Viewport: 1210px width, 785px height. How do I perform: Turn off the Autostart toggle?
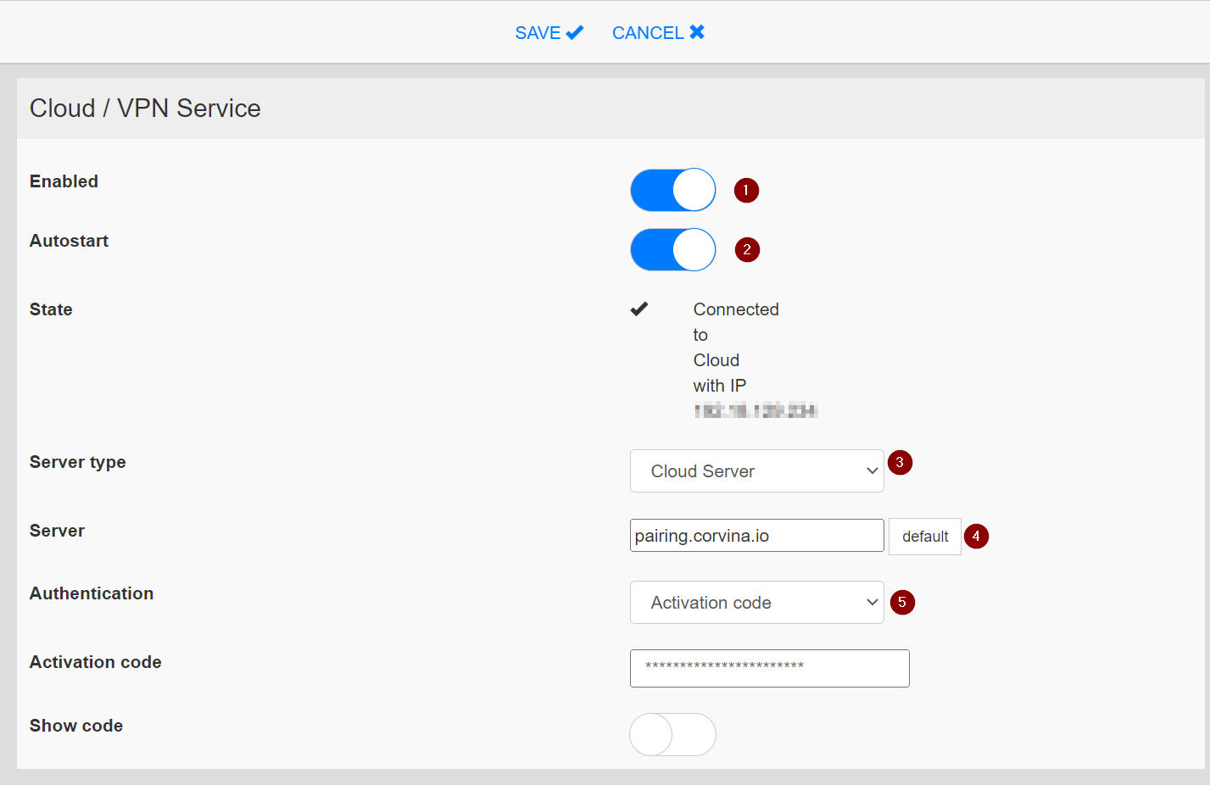pyautogui.click(x=672, y=249)
